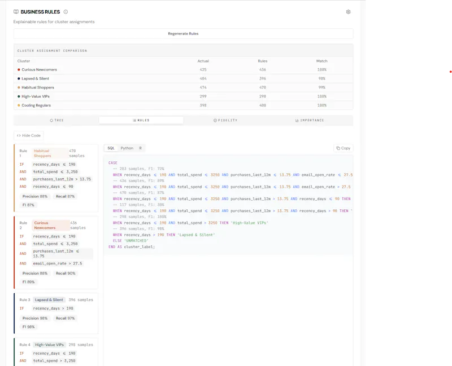Screen dimensions: 452x366
Task: Click the Cooling Regulars yellow dot
Action: tap(19, 105)
